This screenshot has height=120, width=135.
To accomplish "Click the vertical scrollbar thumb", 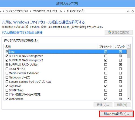I will click(x=129, y=53).
